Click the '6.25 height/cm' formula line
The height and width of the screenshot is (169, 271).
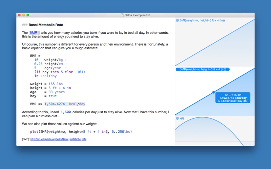coord(50,64)
